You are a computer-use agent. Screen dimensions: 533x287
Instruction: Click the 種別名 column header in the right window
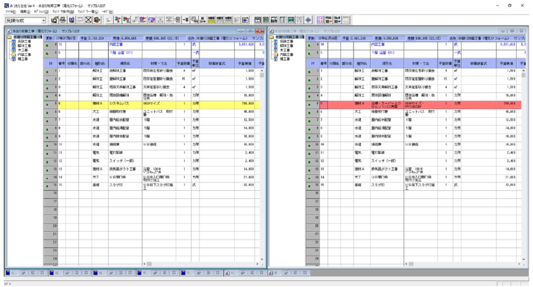[362, 63]
